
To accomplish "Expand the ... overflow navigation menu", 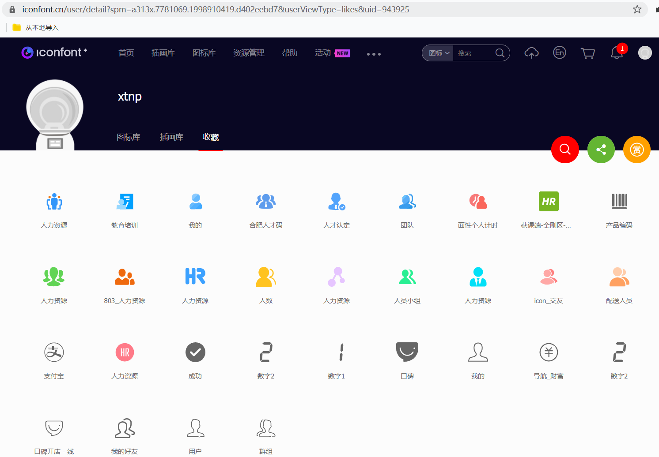I will (x=374, y=54).
